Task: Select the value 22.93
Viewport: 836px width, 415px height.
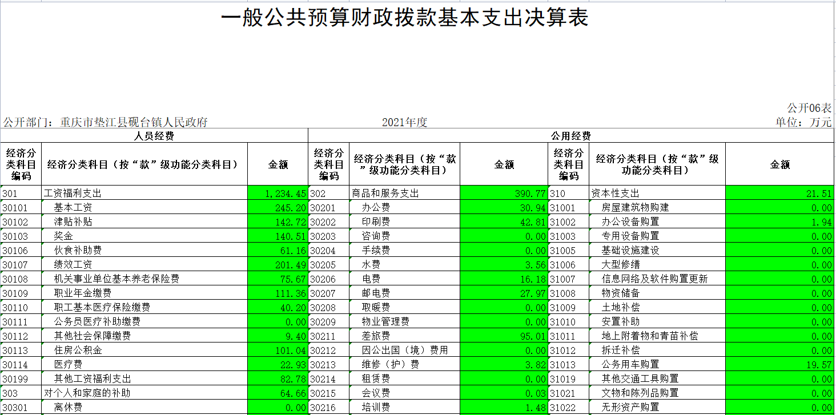Action: point(278,364)
